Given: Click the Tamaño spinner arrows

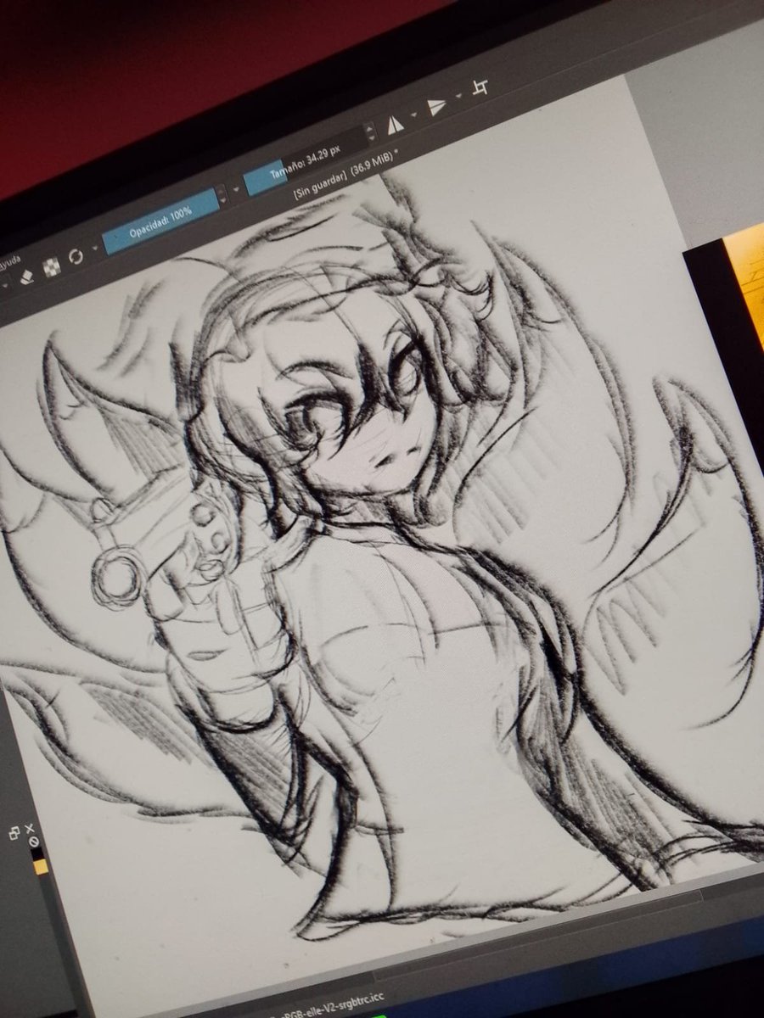Looking at the screenshot, I should pyautogui.click(x=369, y=133).
